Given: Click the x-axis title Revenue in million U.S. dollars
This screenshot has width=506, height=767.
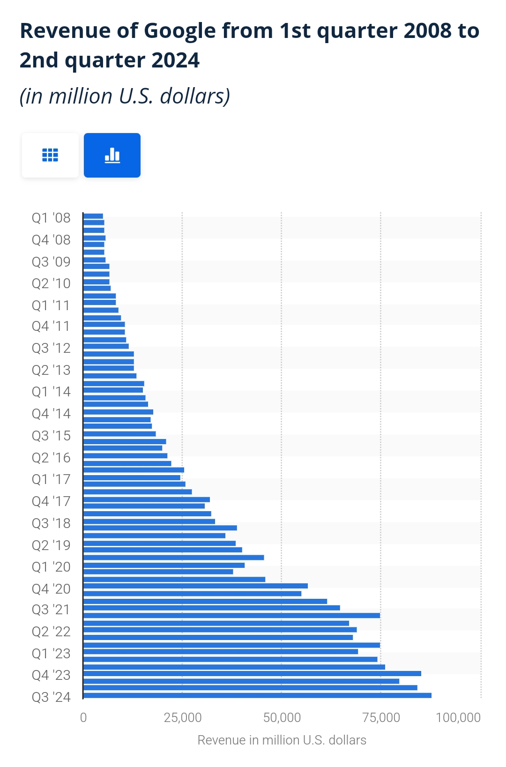Looking at the screenshot, I should tap(282, 740).
